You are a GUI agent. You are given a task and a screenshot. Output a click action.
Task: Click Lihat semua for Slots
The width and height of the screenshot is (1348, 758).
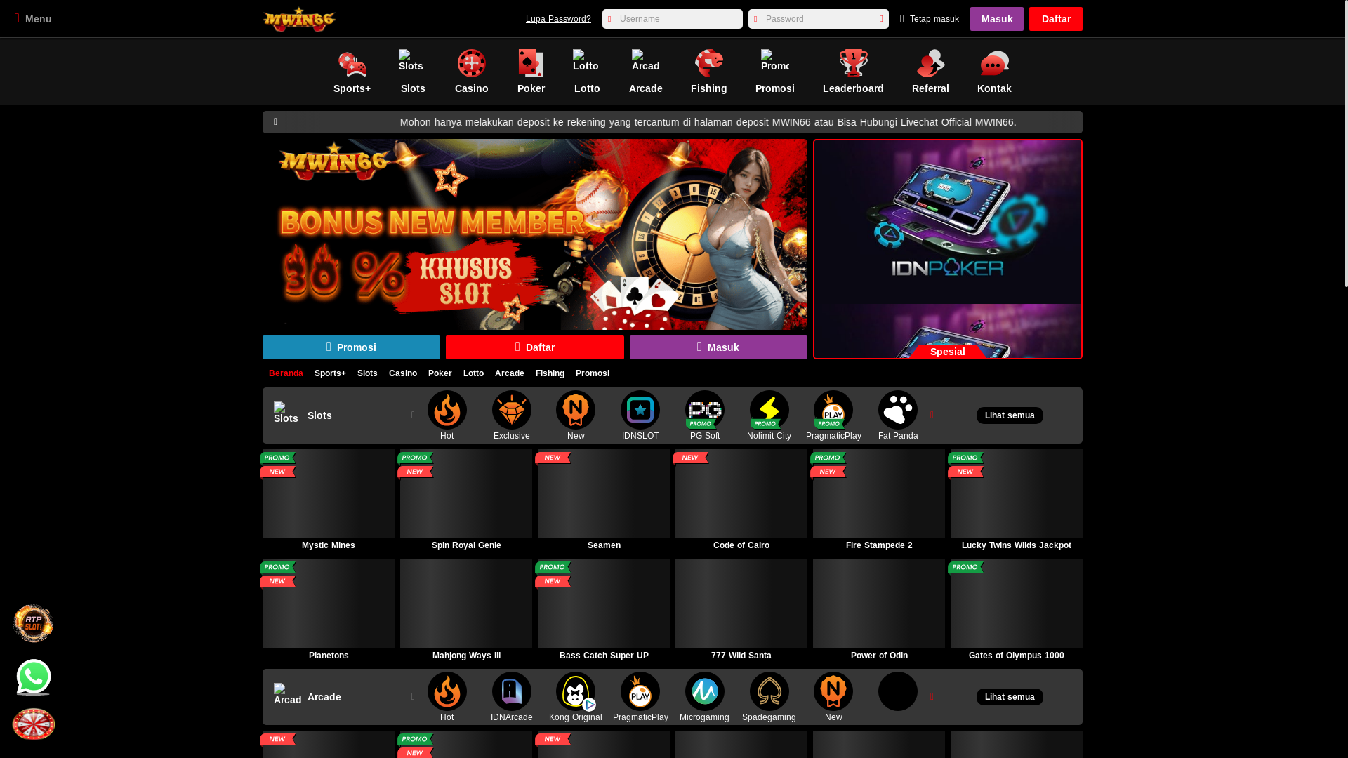pyautogui.click(x=1010, y=415)
